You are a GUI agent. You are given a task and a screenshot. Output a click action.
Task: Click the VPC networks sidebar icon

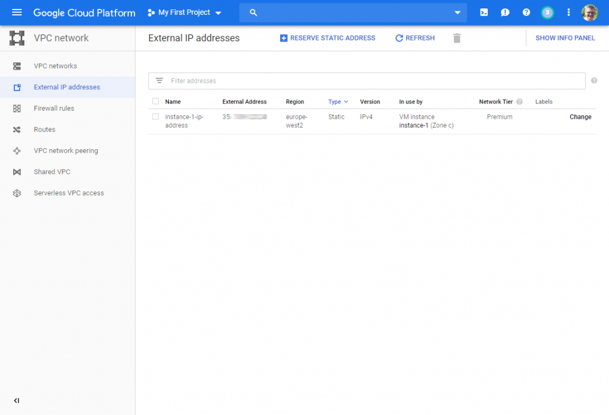(x=17, y=66)
